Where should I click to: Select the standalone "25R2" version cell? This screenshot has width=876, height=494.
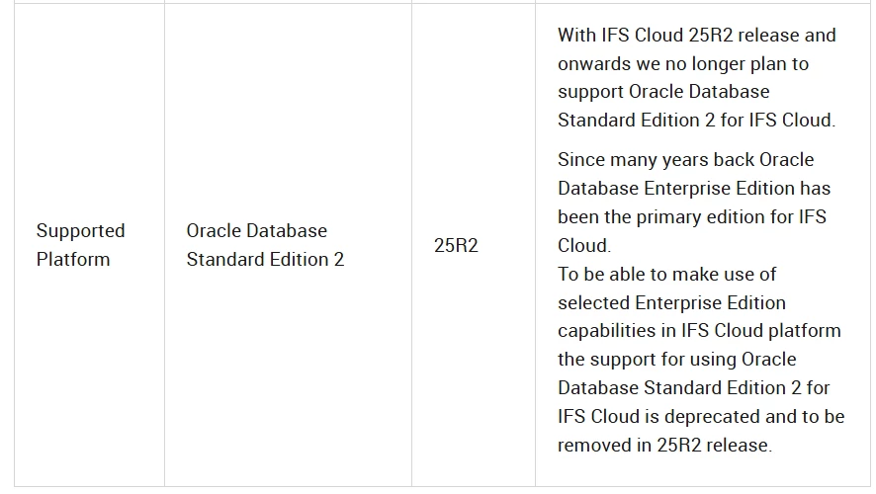(456, 246)
